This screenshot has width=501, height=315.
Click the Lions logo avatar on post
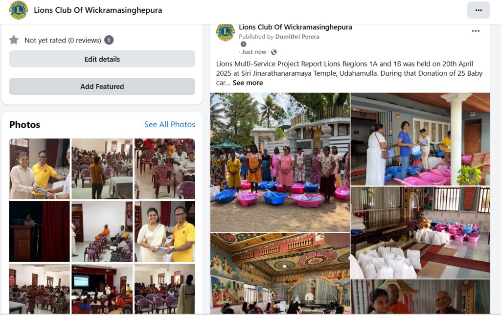tap(225, 32)
